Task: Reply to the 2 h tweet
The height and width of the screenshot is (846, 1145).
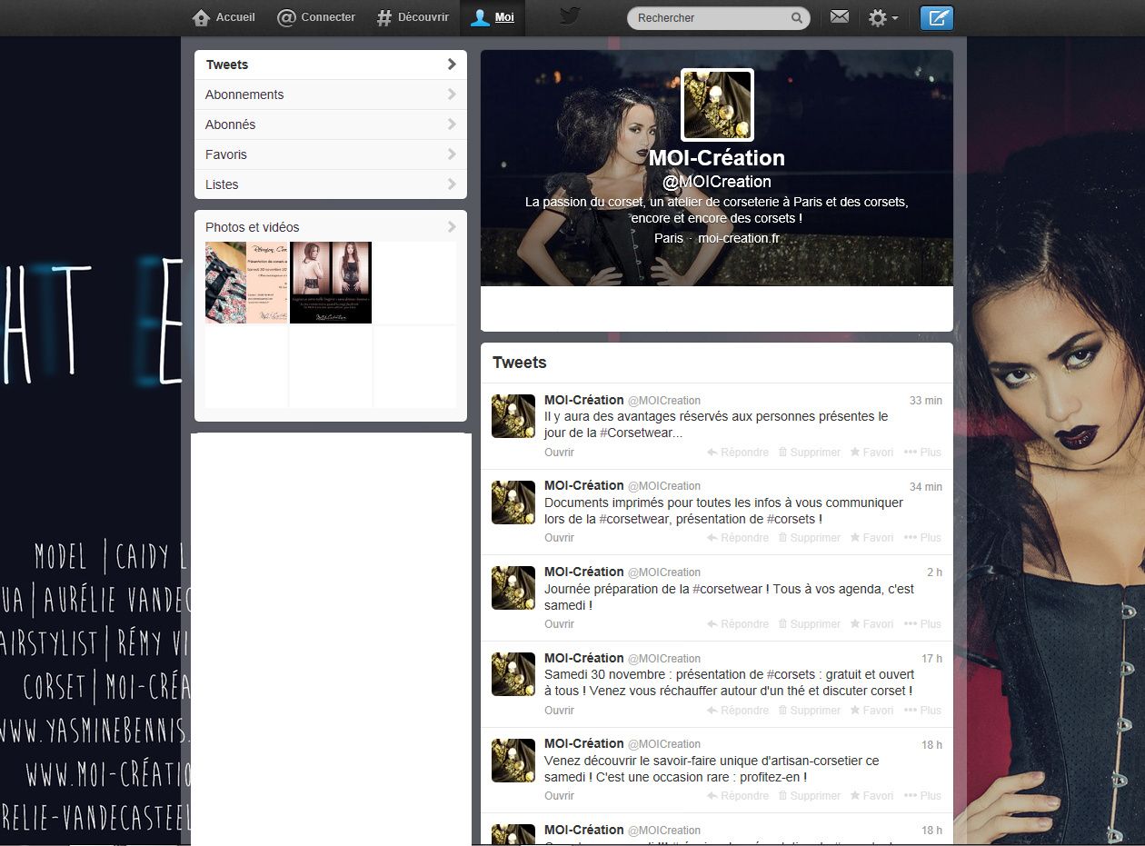Action: (x=738, y=624)
